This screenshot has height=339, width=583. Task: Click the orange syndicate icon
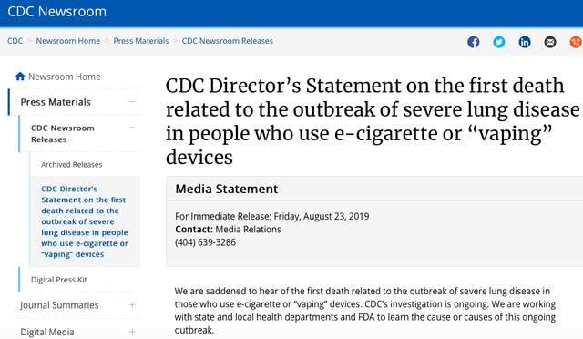[x=576, y=42]
